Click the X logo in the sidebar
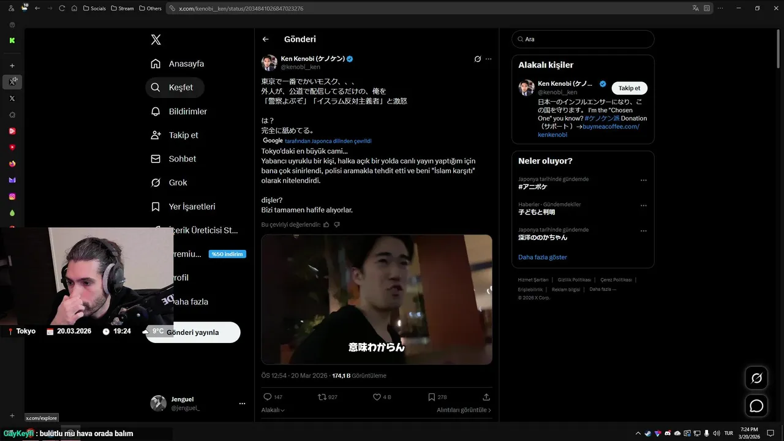Image resolution: width=784 pixels, height=441 pixels. pos(156,40)
